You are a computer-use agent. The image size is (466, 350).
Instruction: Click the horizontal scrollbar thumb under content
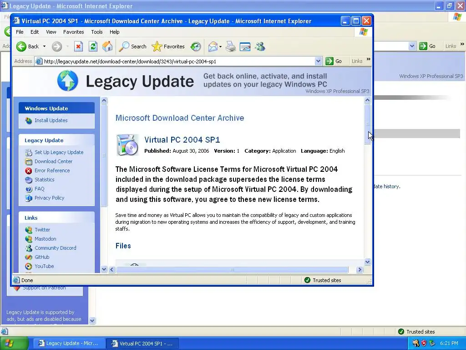(x=232, y=270)
